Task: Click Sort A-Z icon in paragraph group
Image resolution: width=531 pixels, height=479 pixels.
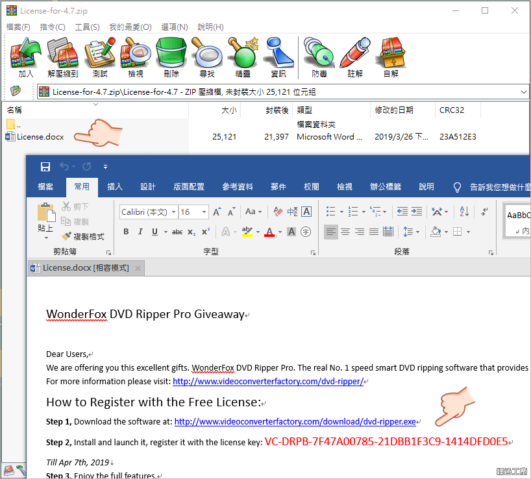Action: [x=464, y=212]
